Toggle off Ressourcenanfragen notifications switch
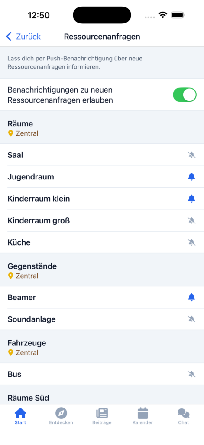 [185, 95]
